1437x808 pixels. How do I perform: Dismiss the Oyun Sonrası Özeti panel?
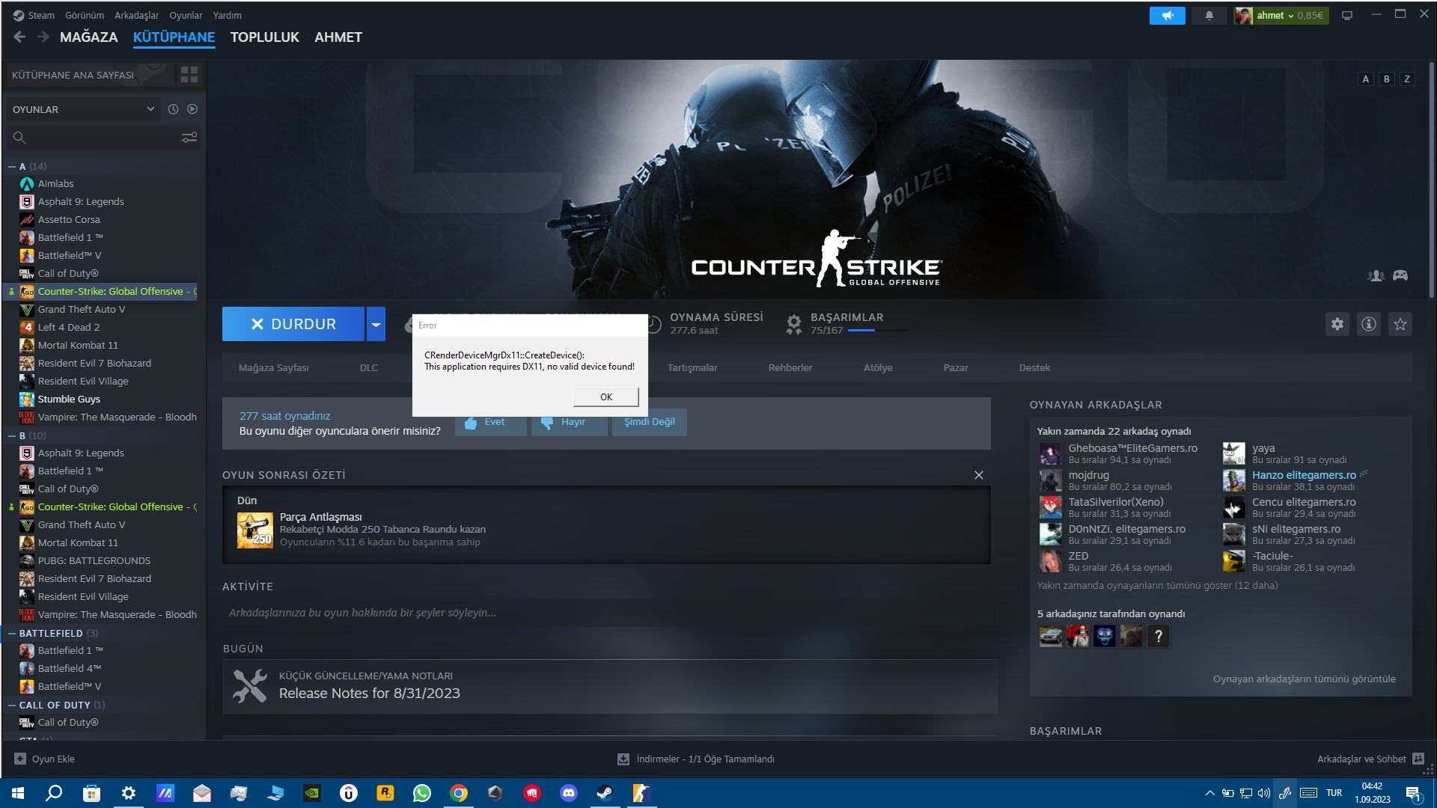pyautogui.click(x=978, y=475)
